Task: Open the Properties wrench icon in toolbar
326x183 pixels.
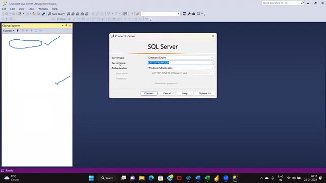Action: 189,14
